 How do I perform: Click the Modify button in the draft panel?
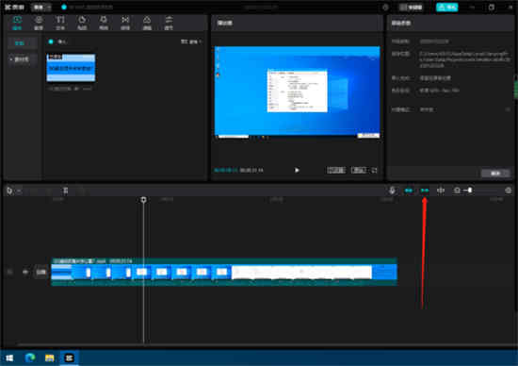pyautogui.click(x=495, y=174)
